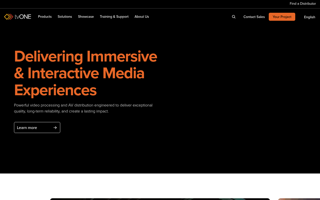The image size is (320, 200).
Task: Click the arrow in Learn more button
Action: [55, 127]
